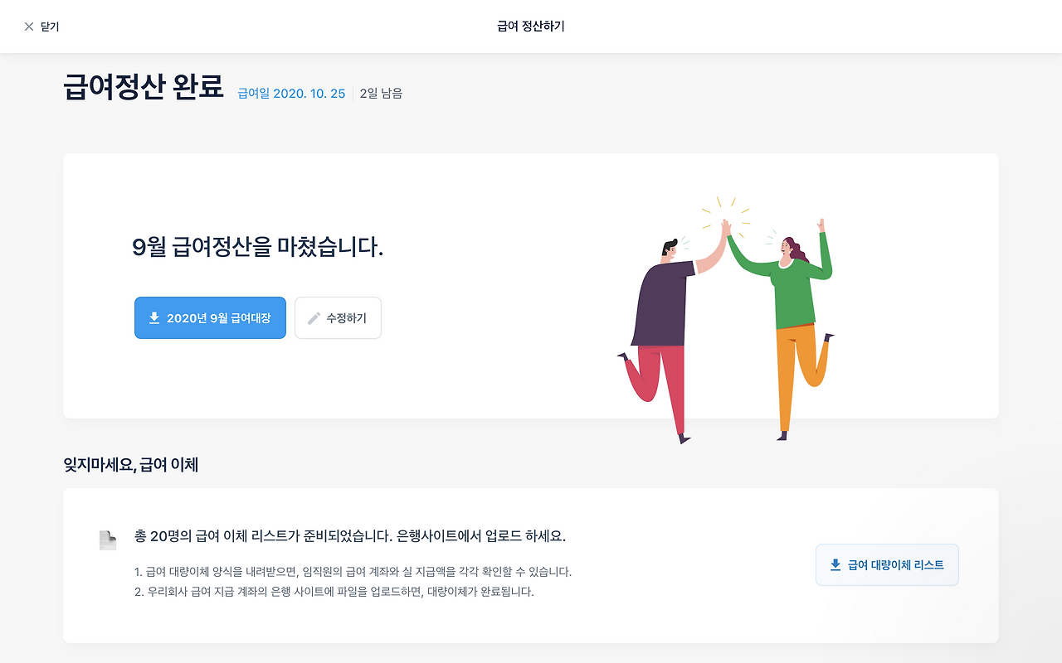This screenshot has width=1062, height=663.
Task: Click the 닫기 text label
Action: click(x=50, y=27)
